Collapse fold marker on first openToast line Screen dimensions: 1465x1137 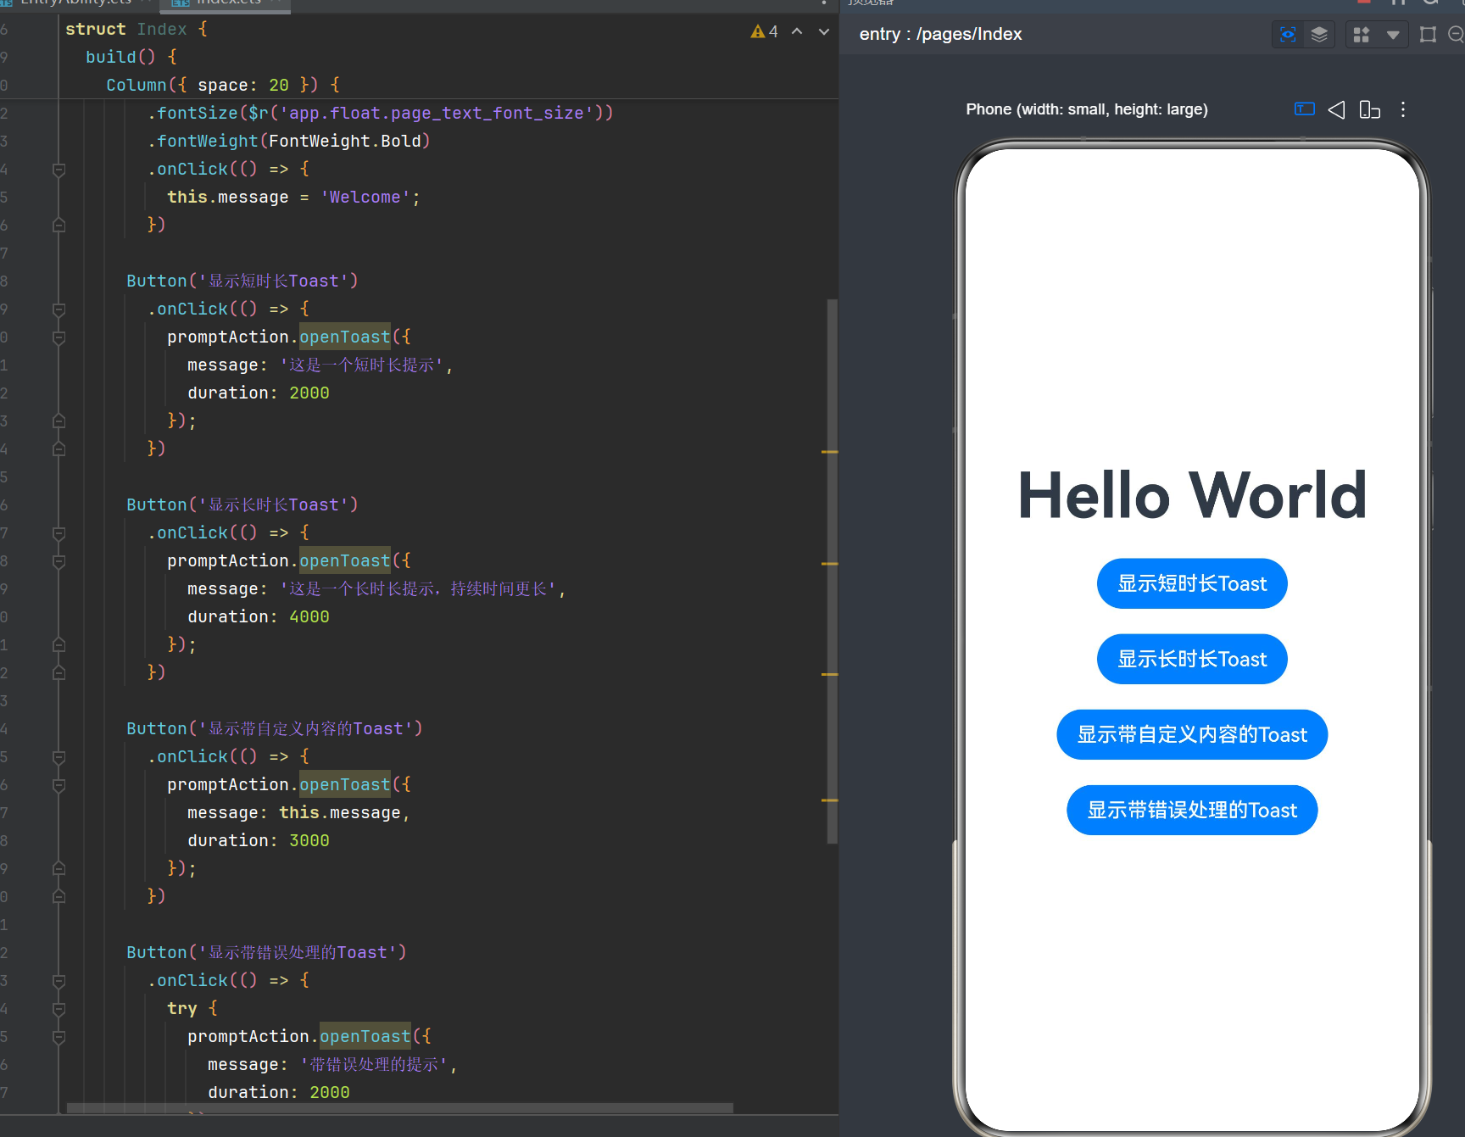(59, 337)
